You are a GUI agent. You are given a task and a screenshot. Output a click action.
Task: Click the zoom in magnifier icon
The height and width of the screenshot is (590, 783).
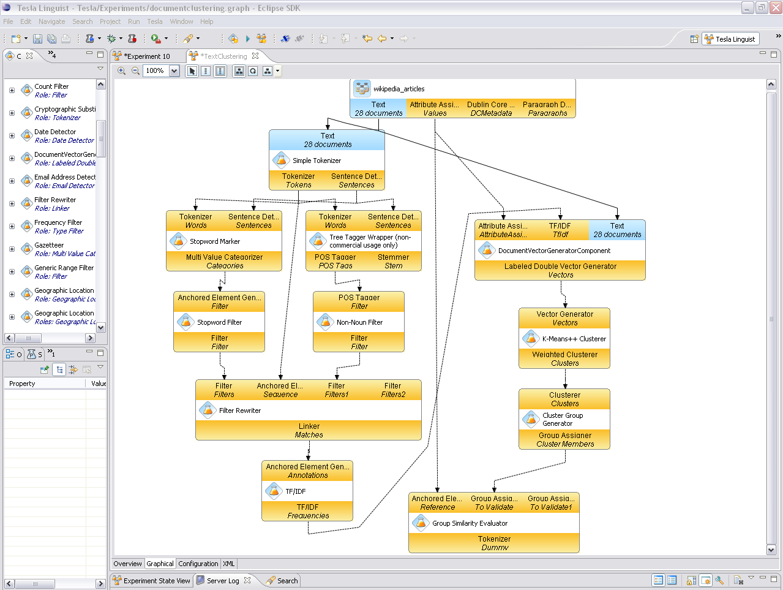121,71
